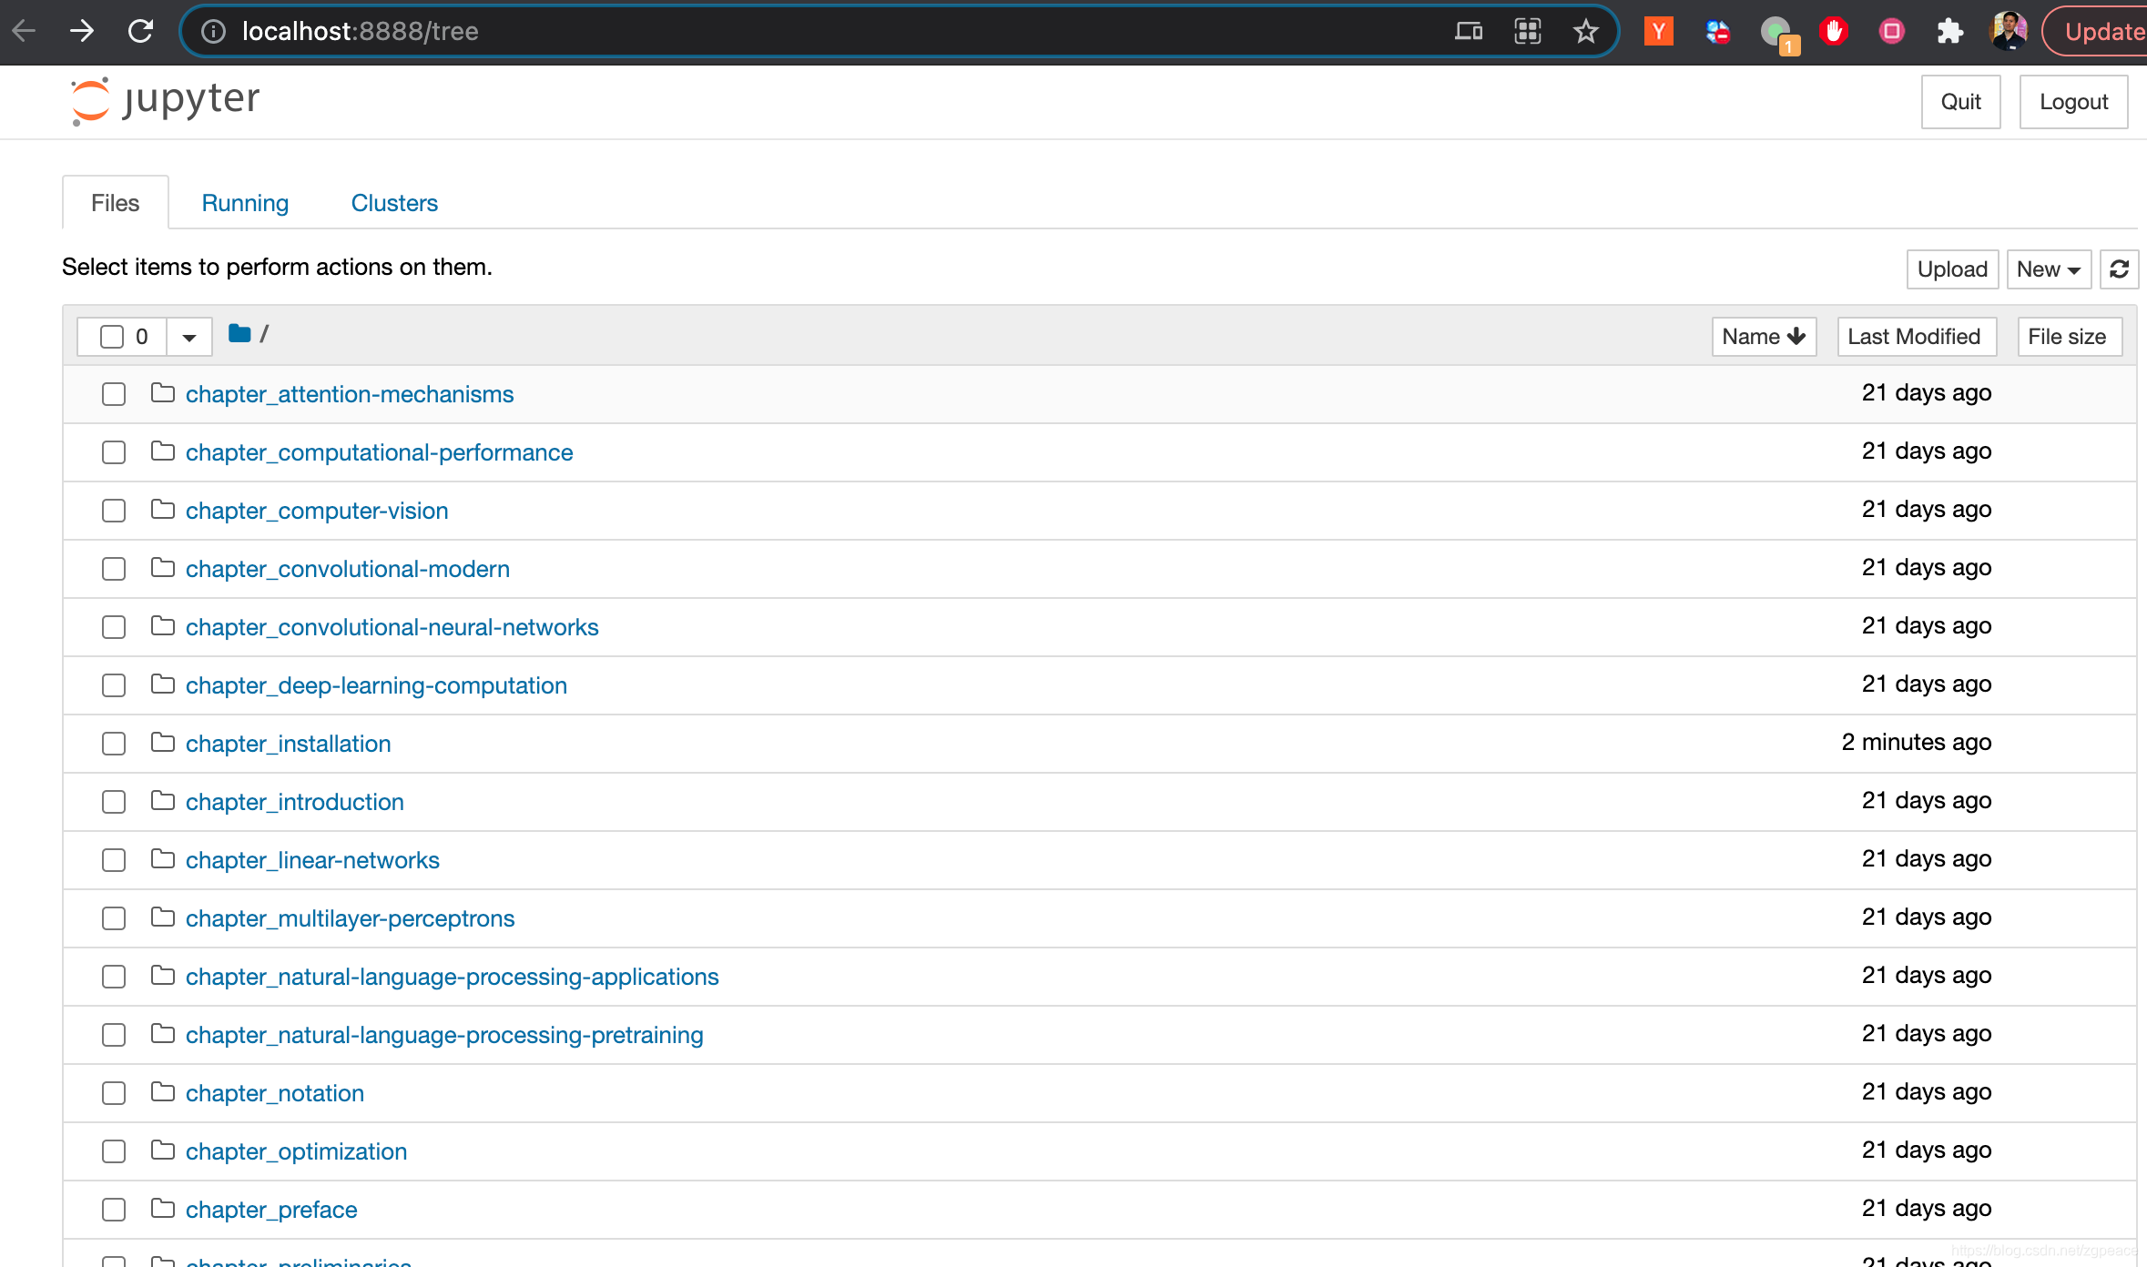This screenshot has width=2147, height=1267.
Task: Check the chapter_attention-mechanisms checkbox
Action: (114, 394)
